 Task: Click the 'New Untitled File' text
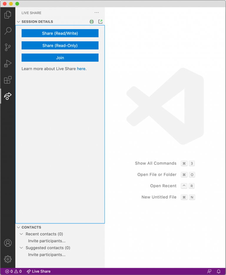159,197
